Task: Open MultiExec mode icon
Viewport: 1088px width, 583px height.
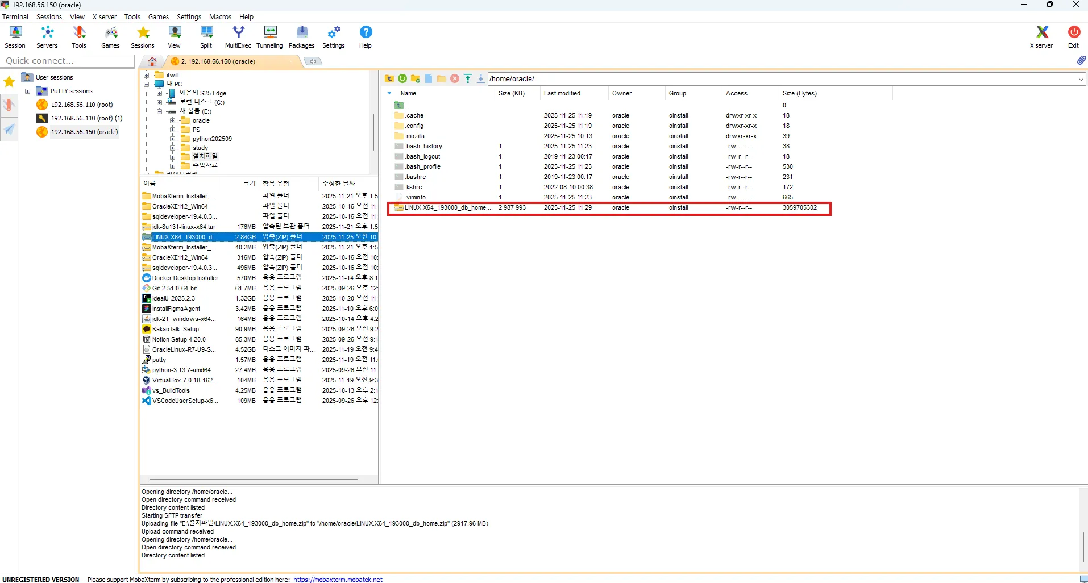Action: tap(238, 37)
